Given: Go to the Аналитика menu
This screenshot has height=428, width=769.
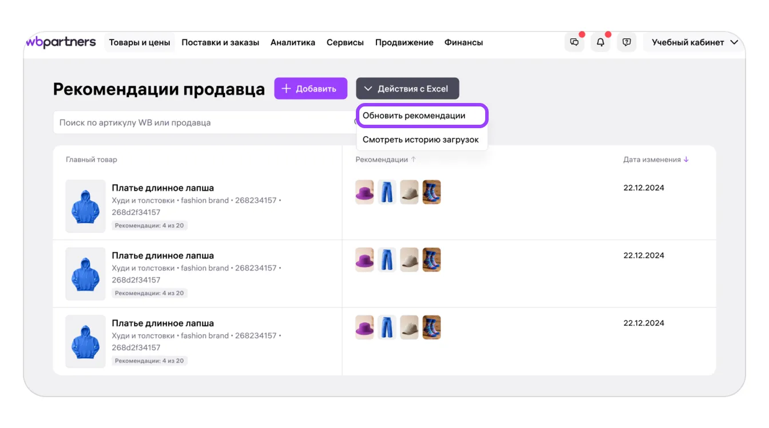Looking at the screenshot, I should (x=292, y=42).
